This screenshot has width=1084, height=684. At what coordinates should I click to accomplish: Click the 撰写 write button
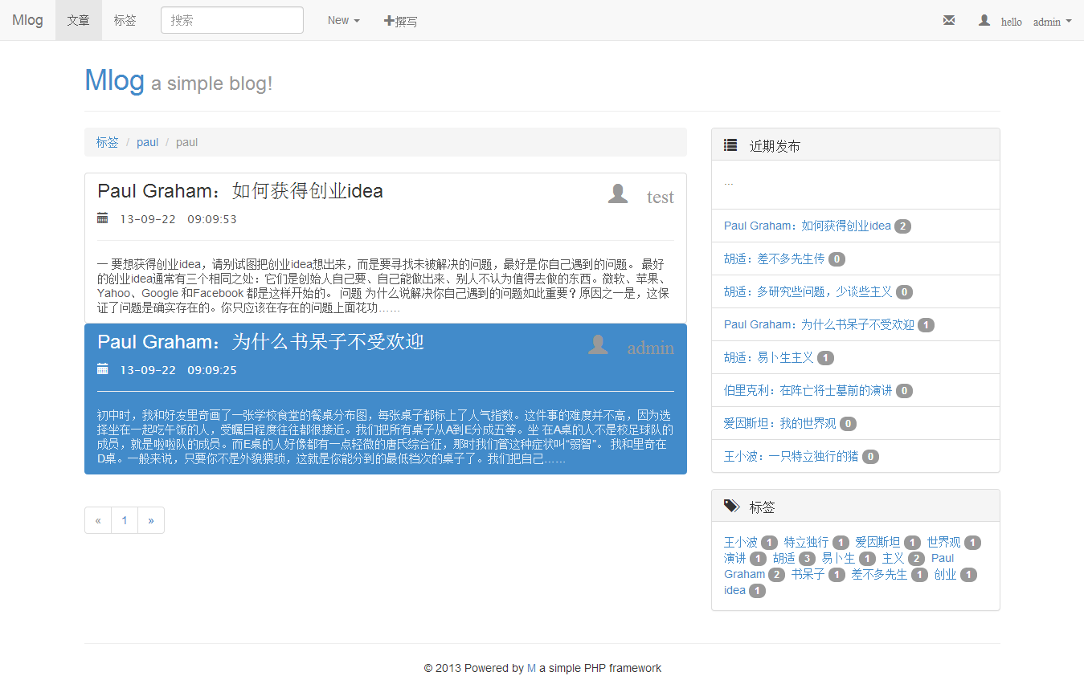401,21
